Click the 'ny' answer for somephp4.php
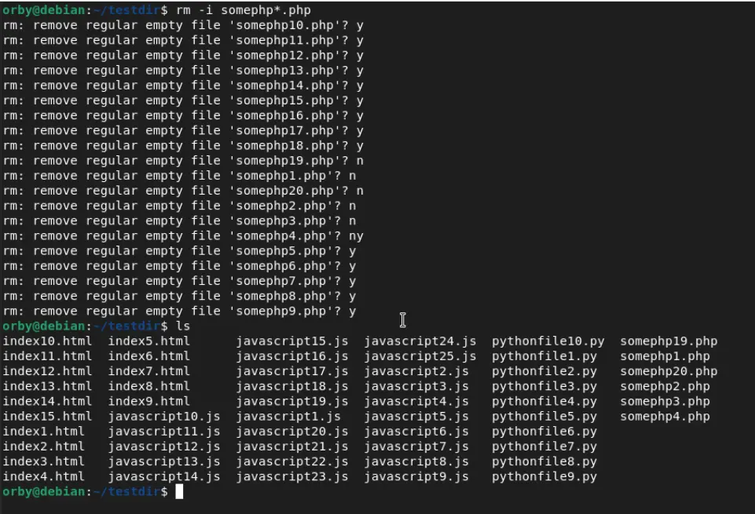Image resolution: width=755 pixels, height=514 pixels. pyautogui.click(x=356, y=236)
